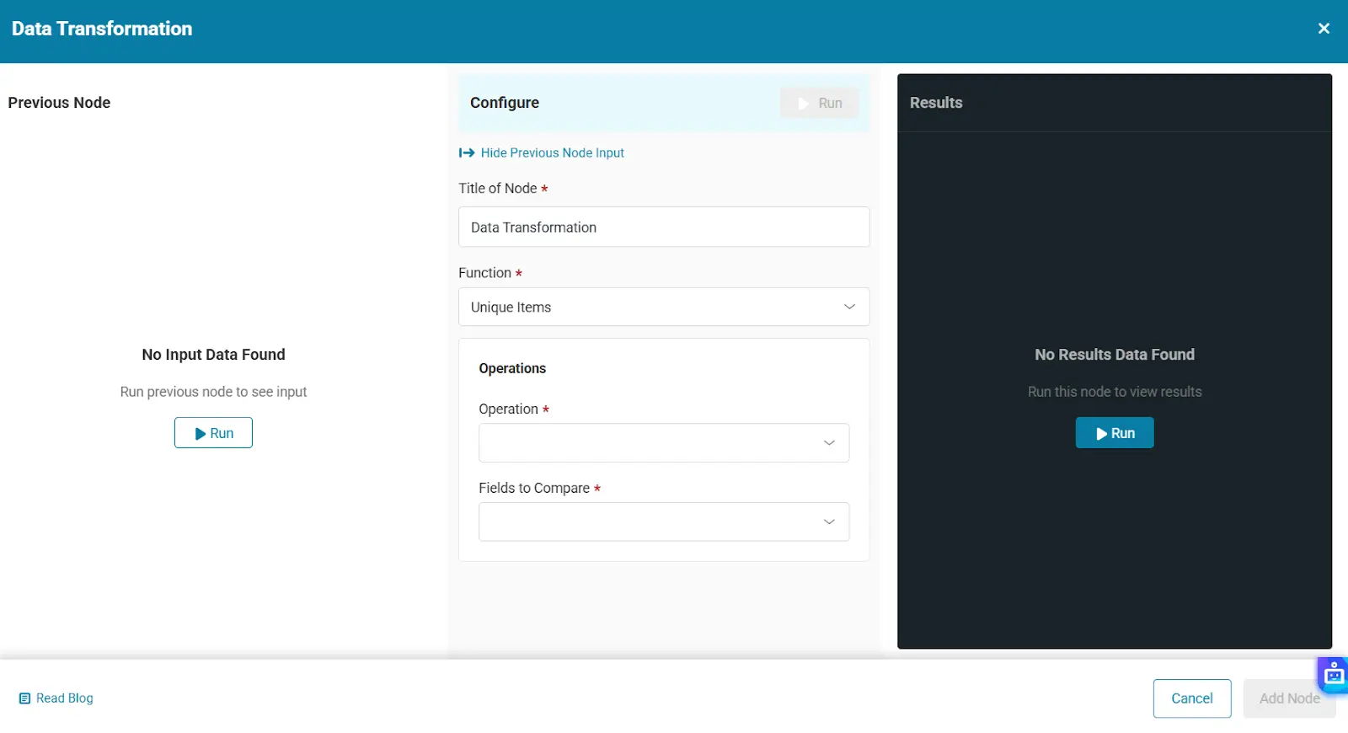Screen dimensions: 1348x733
Task: Click the chevron arrow in the Function field
Action: click(x=849, y=308)
